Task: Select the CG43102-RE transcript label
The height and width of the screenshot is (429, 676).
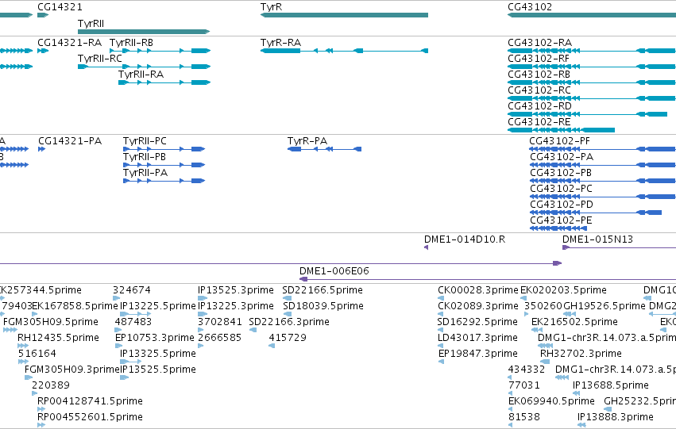Action: 539,122
